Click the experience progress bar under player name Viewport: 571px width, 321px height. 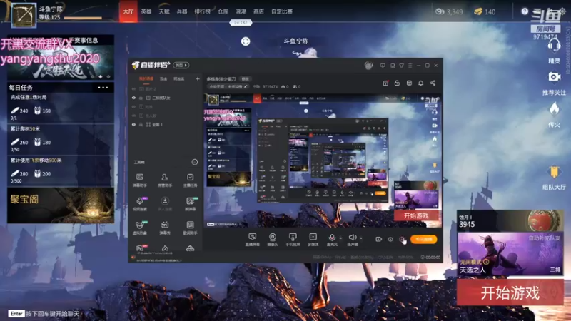click(83, 18)
